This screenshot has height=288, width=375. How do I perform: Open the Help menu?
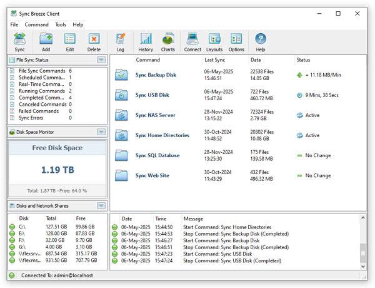coord(78,24)
